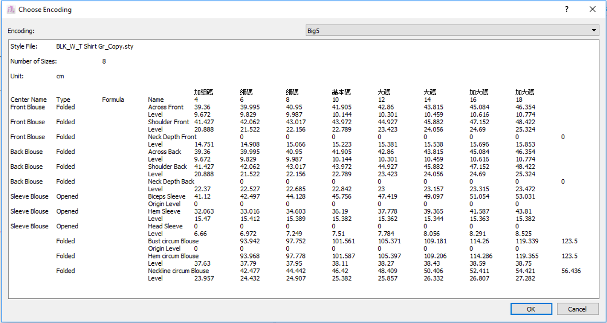The image size is (607, 323).
Task: Expand the Encoding dropdown arrow
Action: click(594, 31)
